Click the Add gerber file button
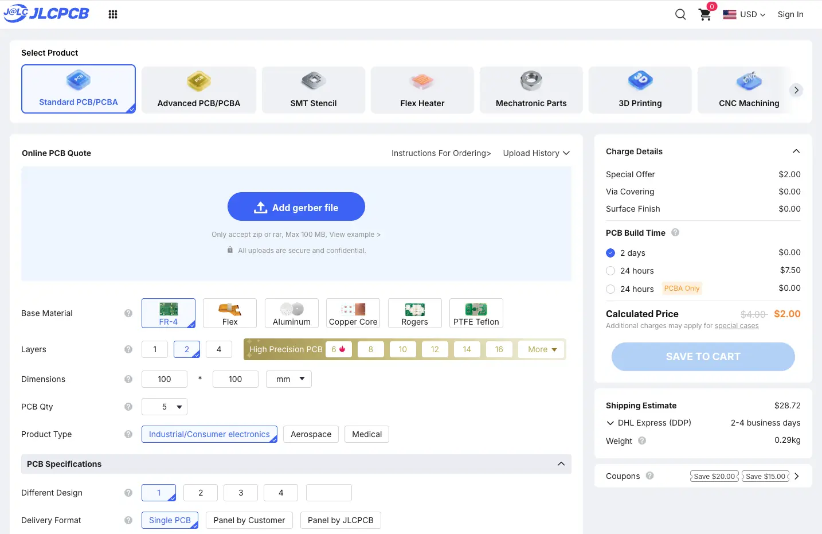 (x=296, y=206)
